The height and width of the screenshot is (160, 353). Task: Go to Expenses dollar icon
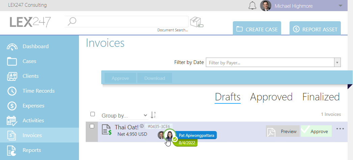[x=12, y=106]
